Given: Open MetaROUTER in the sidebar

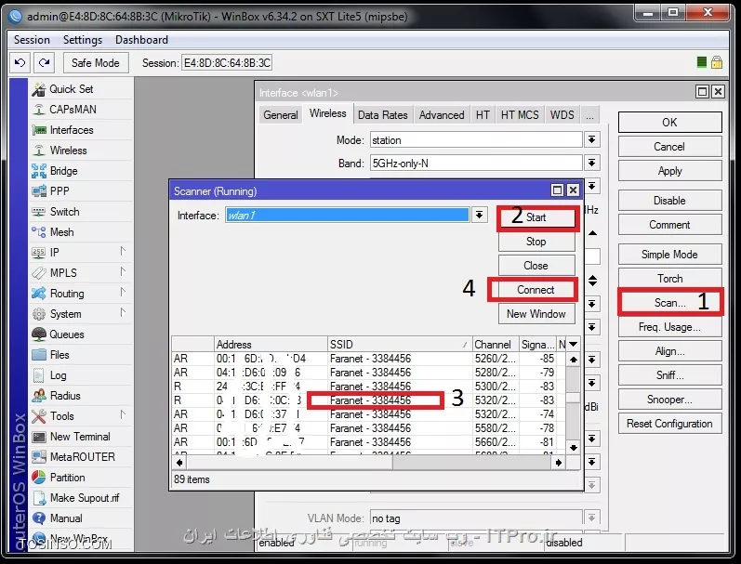Looking at the screenshot, I should coord(82,457).
